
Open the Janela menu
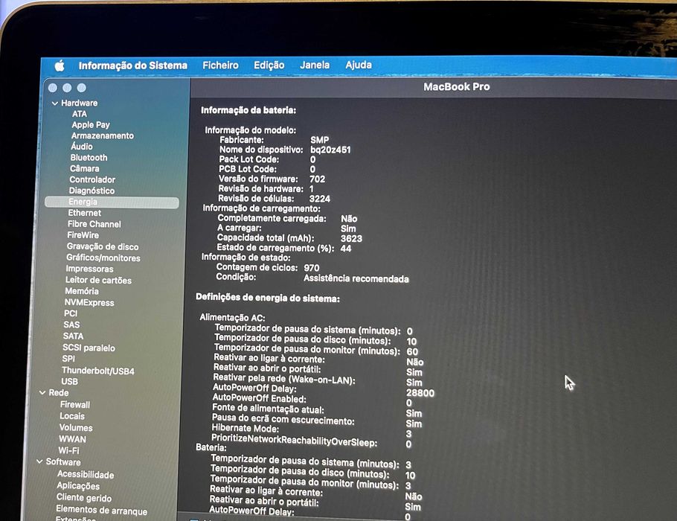tap(315, 65)
